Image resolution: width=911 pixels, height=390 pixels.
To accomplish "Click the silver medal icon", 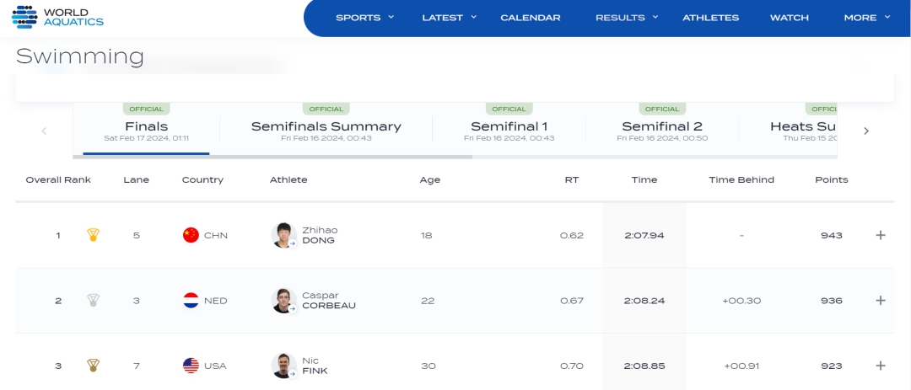I will (x=93, y=301).
